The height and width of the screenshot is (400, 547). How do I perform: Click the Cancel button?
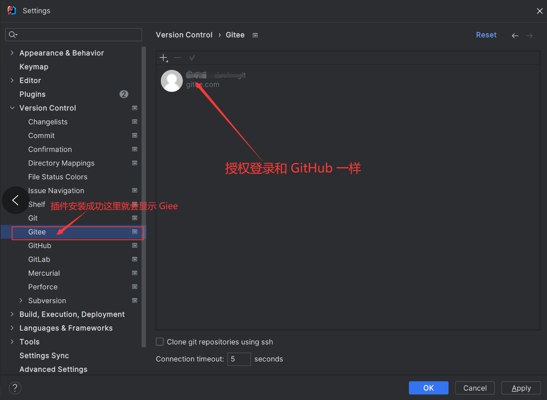tap(475, 388)
